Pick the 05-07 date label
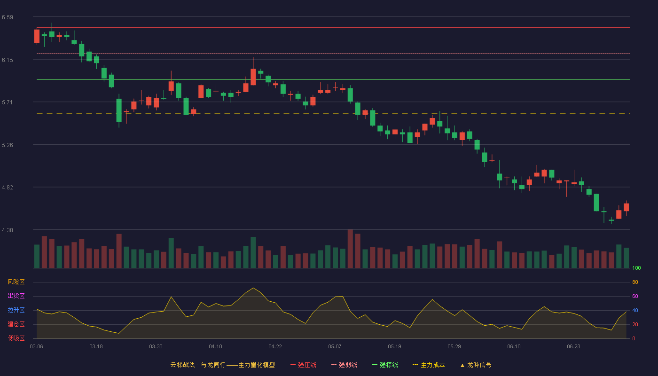Viewport: 658px width, 376px height. point(335,346)
